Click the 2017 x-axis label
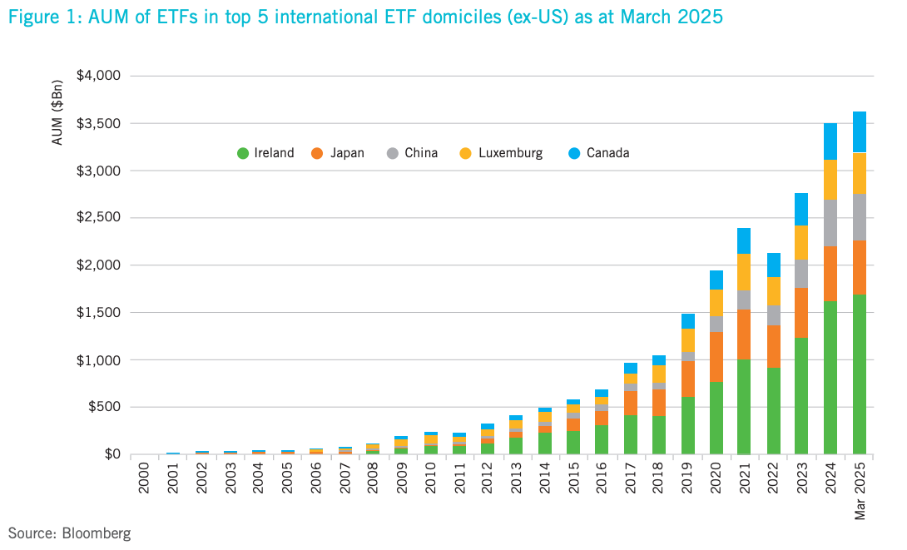 click(x=631, y=478)
